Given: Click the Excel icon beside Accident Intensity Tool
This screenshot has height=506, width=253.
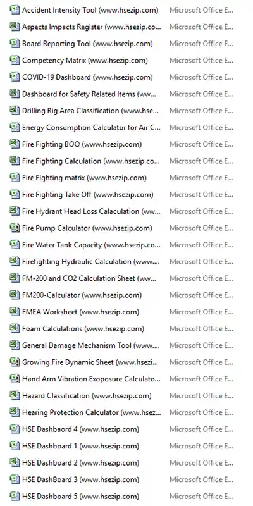Looking at the screenshot, I should 15,10.
